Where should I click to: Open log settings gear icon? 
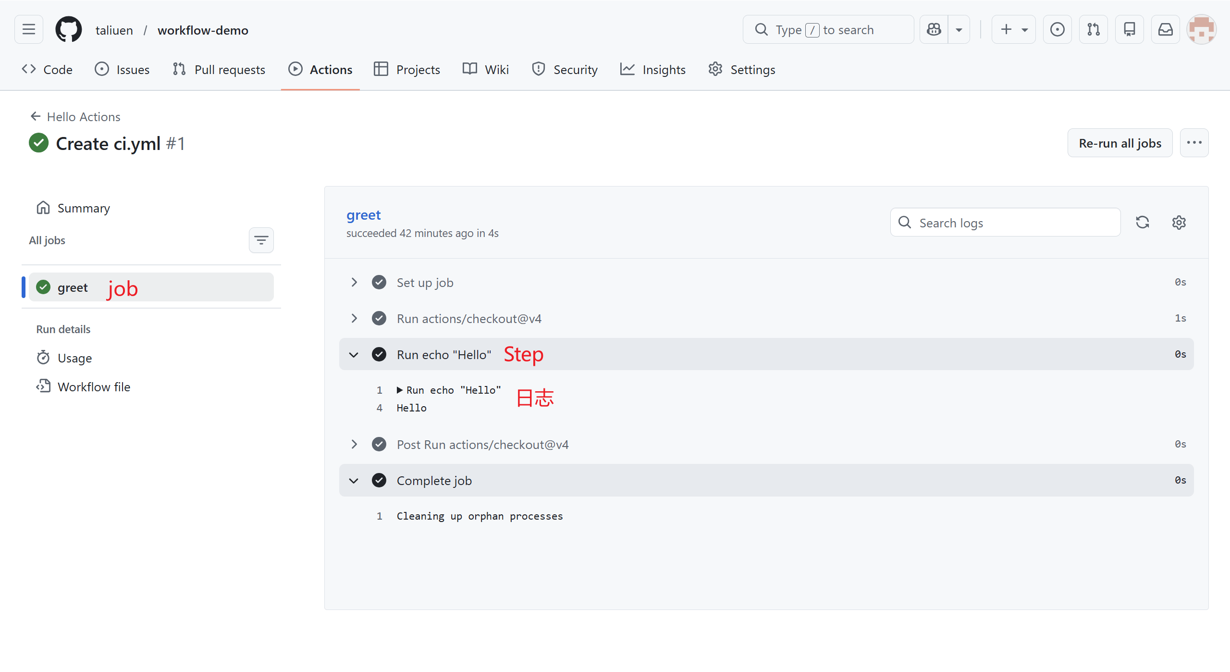pos(1179,223)
